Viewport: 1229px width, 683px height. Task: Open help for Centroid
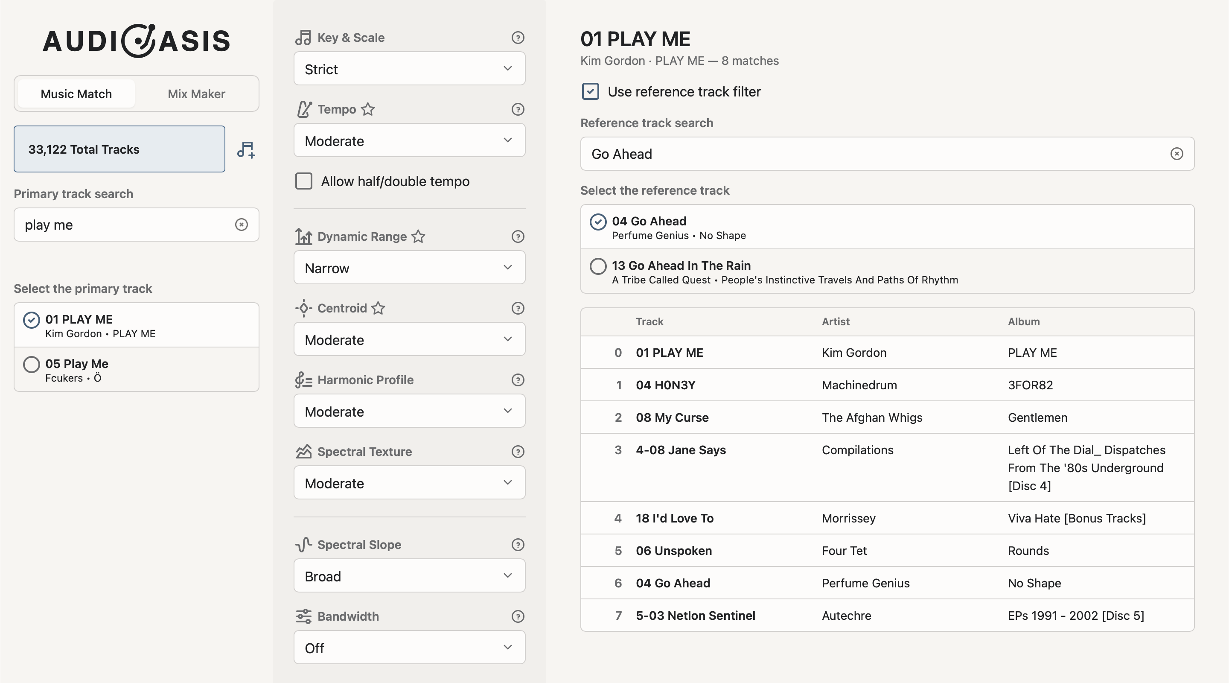coord(518,308)
